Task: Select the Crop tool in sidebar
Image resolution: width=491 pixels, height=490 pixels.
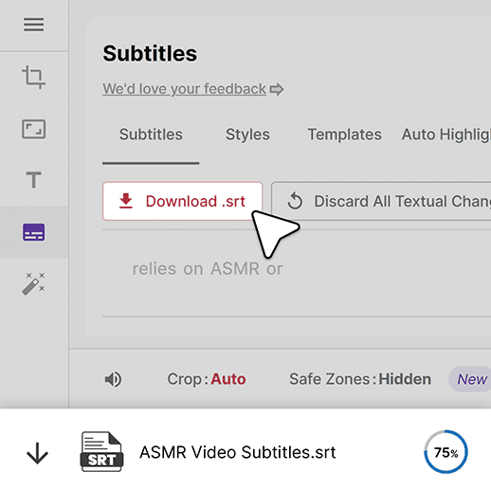Action: point(33,77)
